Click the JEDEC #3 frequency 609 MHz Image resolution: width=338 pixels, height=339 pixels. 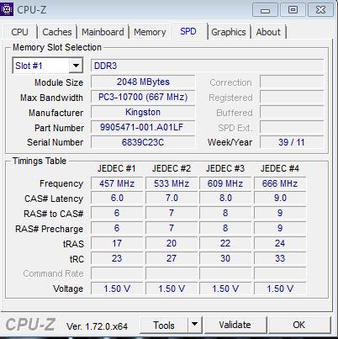(225, 183)
